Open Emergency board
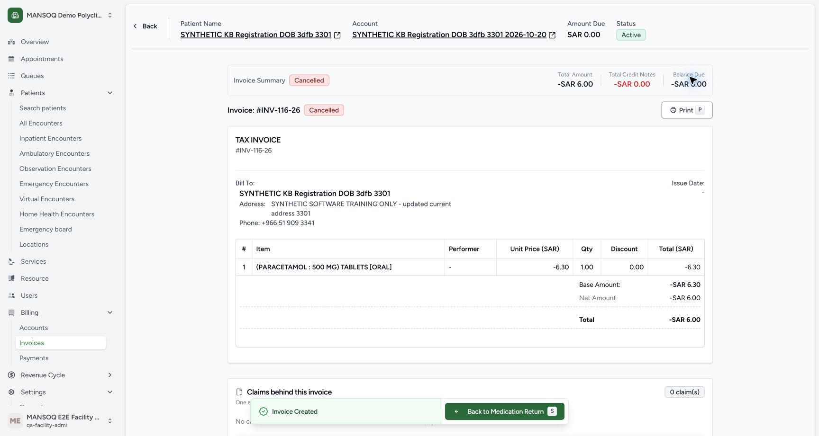The width and height of the screenshot is (819, 436). point(45,229)
